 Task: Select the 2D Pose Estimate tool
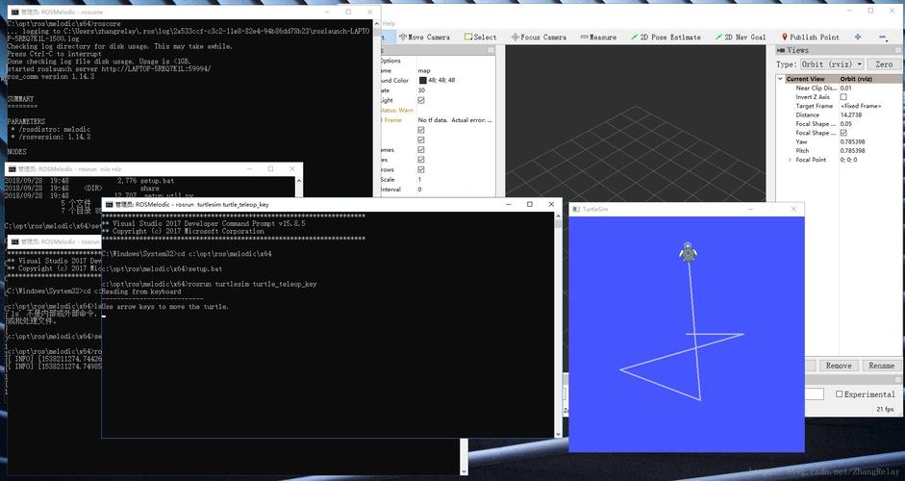click(666, 38)
